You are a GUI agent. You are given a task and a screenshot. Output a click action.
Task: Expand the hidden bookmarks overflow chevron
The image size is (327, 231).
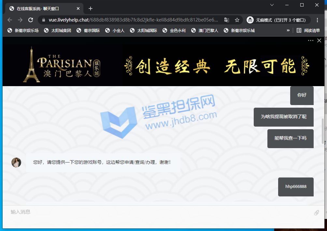click(288, 30)
